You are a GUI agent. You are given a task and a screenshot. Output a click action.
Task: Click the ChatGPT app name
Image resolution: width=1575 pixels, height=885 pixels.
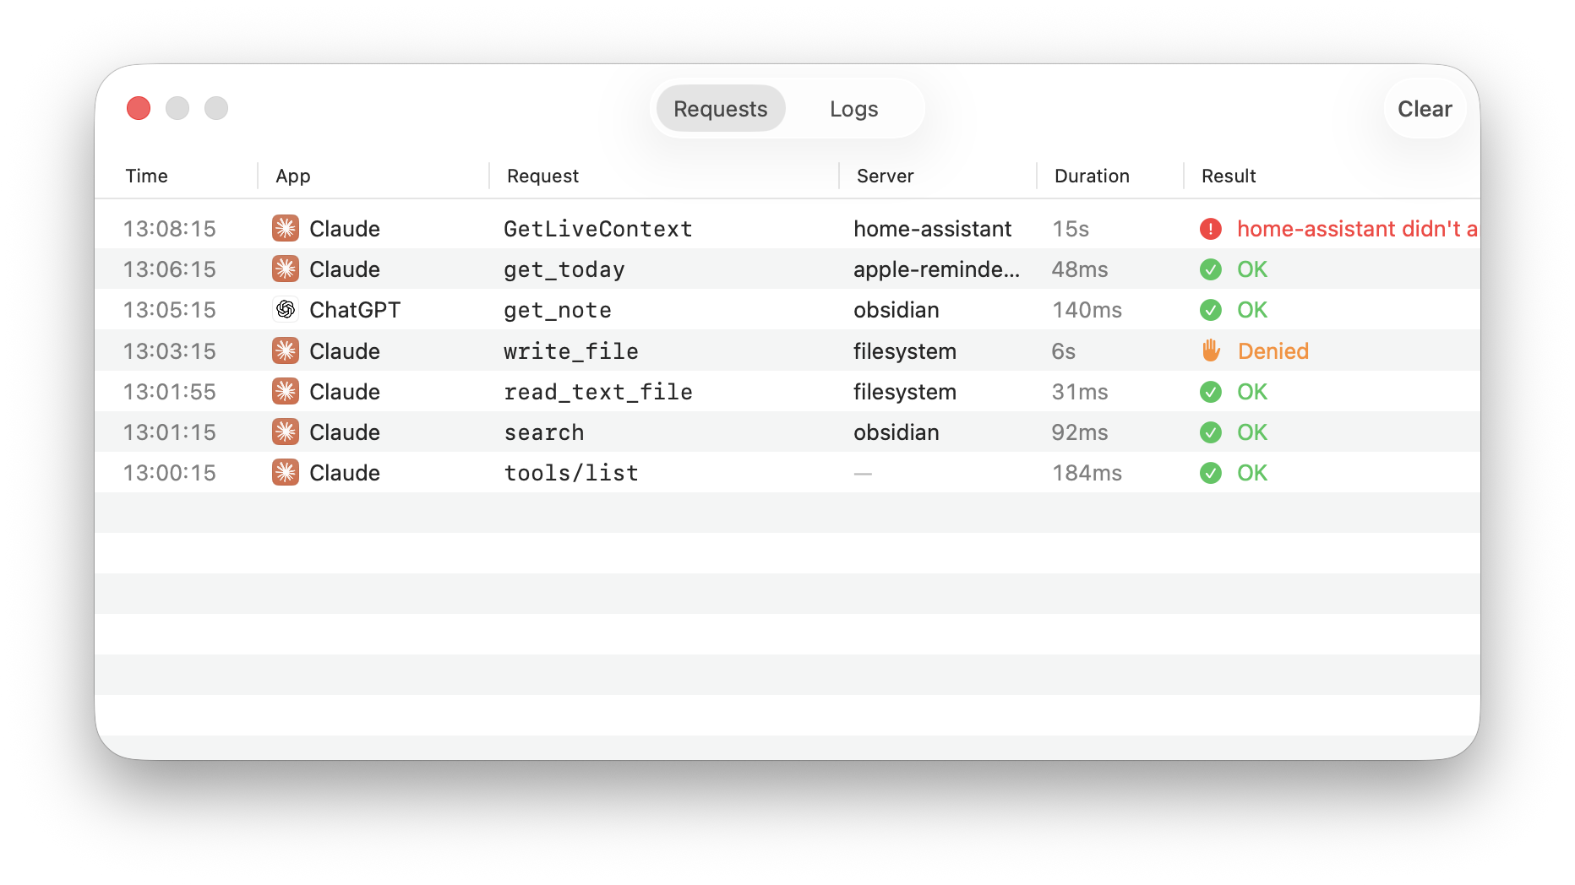click(355, 310)
